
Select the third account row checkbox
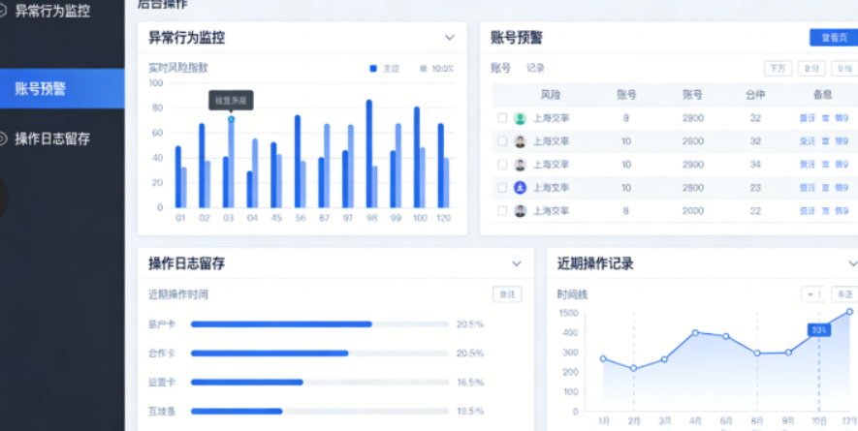coord(502,165)
